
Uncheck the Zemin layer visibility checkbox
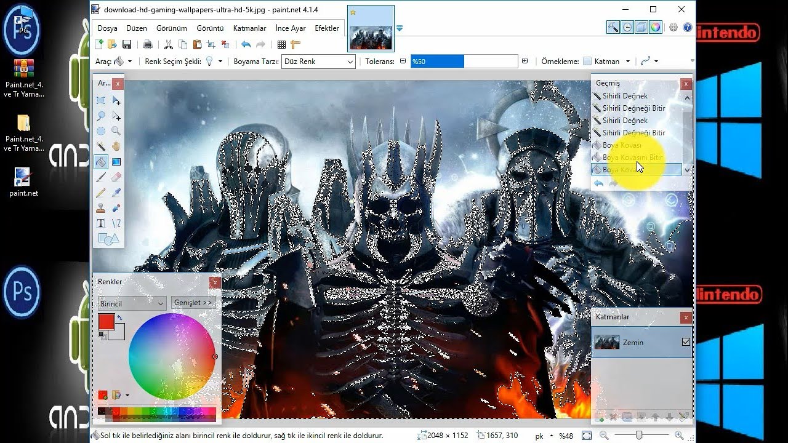pyautogui.click(x=686, y=342)
